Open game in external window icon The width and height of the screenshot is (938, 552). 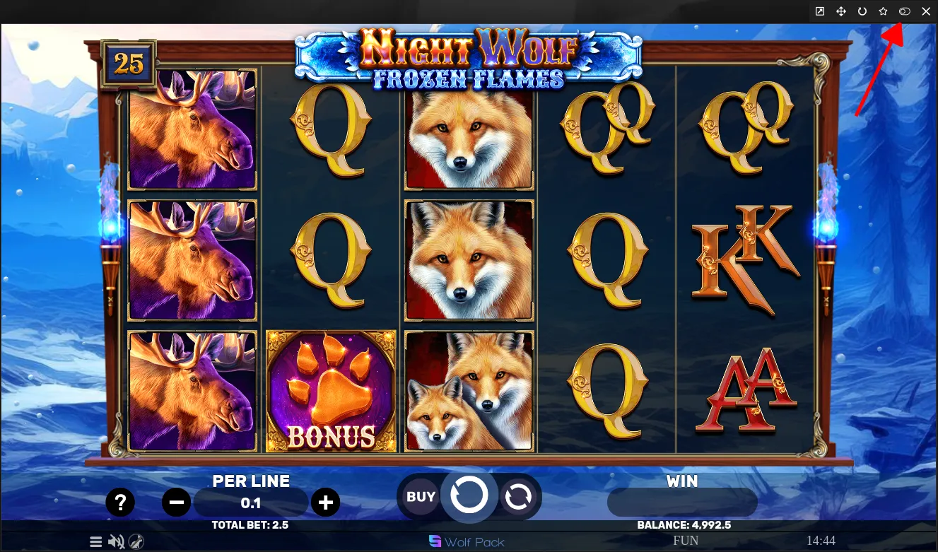[x=820, y=11]
